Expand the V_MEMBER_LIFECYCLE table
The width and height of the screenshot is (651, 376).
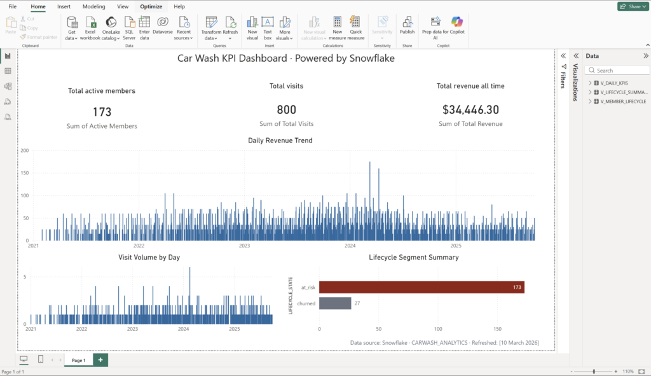(x=590, y=101)
